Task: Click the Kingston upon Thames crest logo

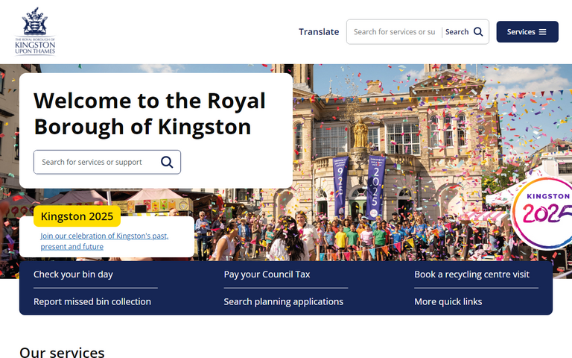Action: [35, 31]
